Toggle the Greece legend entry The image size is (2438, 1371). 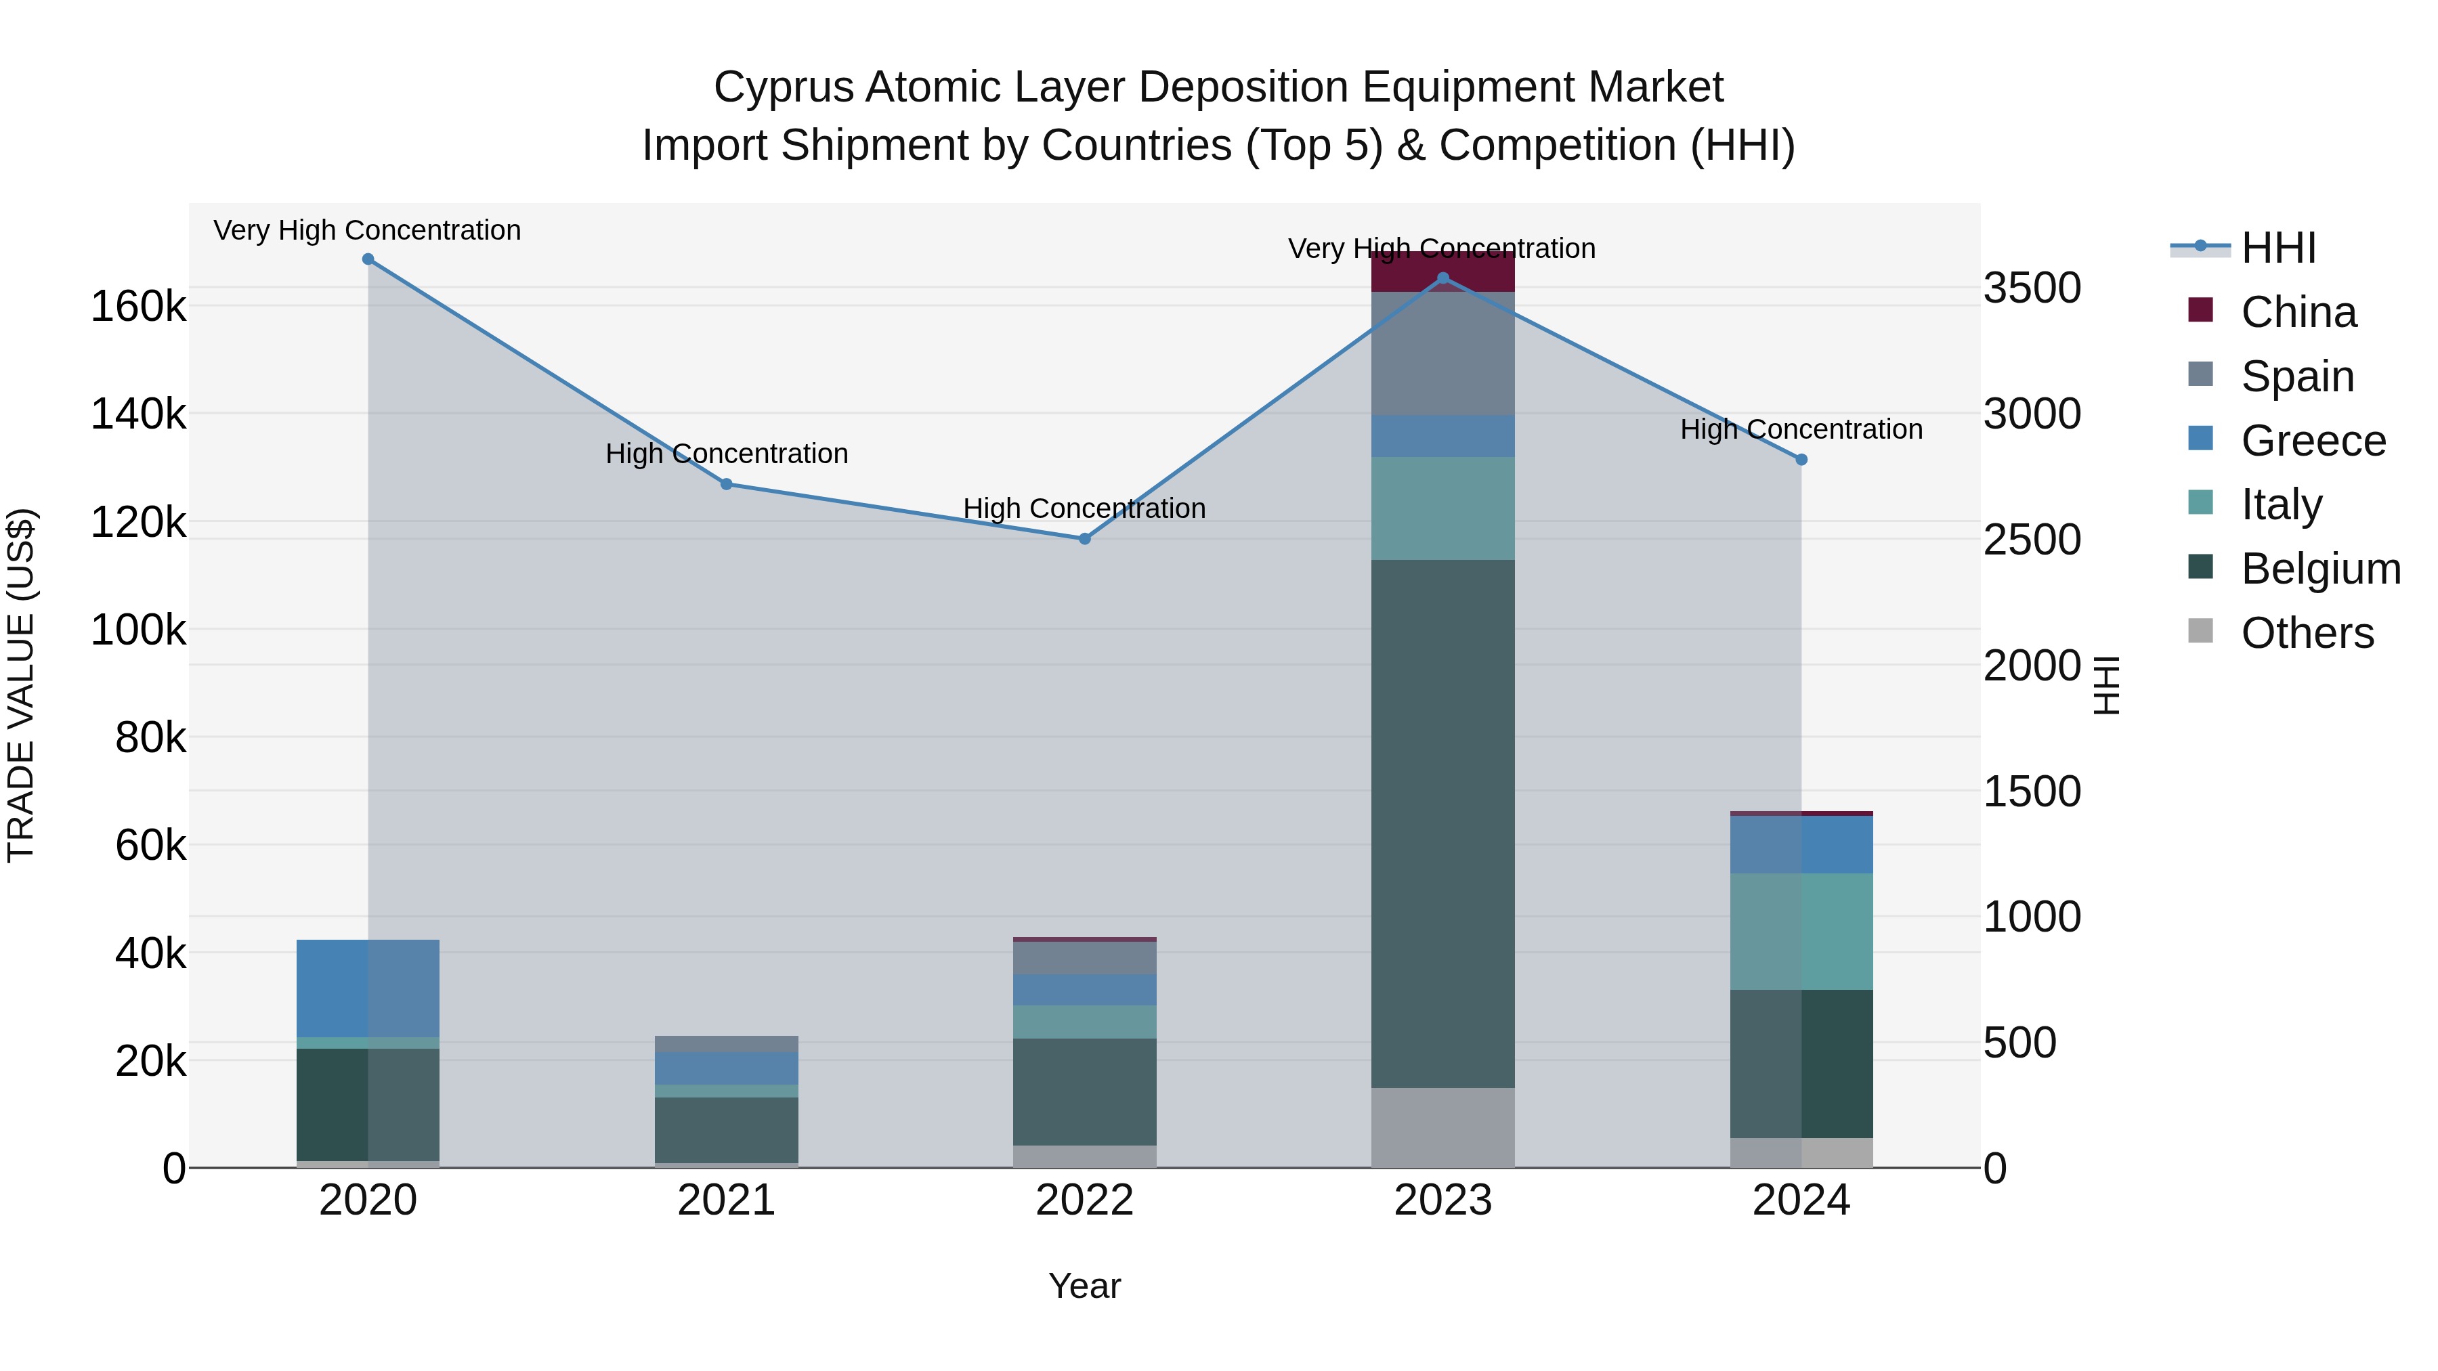(2286, 441)
